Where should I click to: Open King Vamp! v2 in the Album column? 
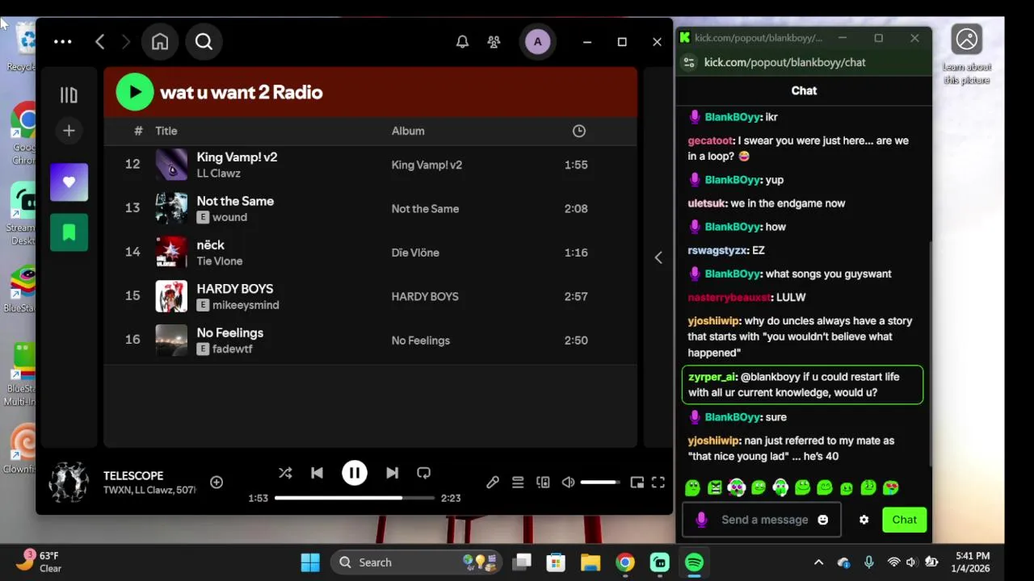tap(427, 165)
